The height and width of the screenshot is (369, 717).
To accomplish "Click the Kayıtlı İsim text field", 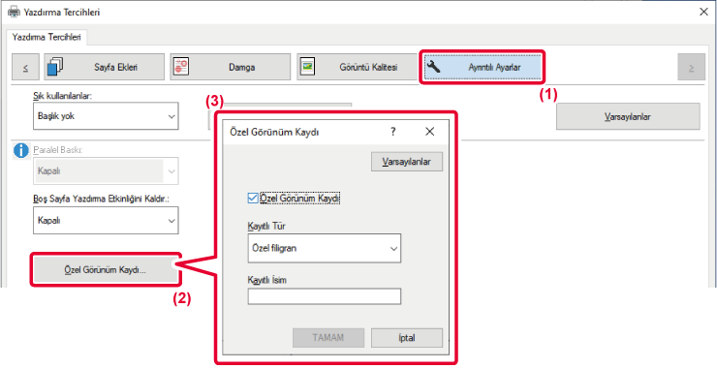I will tap(325, 296).
